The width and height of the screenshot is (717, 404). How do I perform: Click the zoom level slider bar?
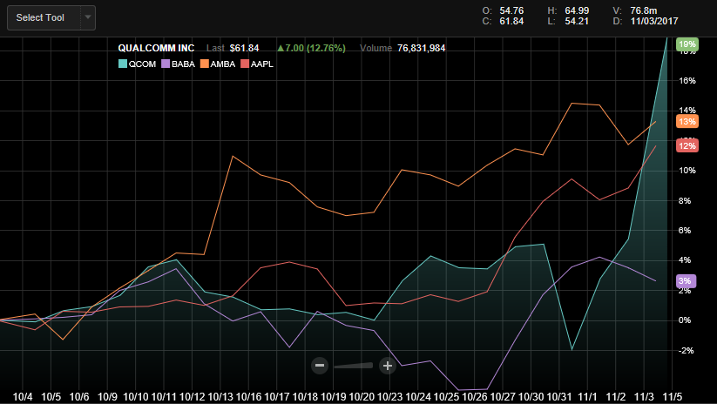(354, 366)
